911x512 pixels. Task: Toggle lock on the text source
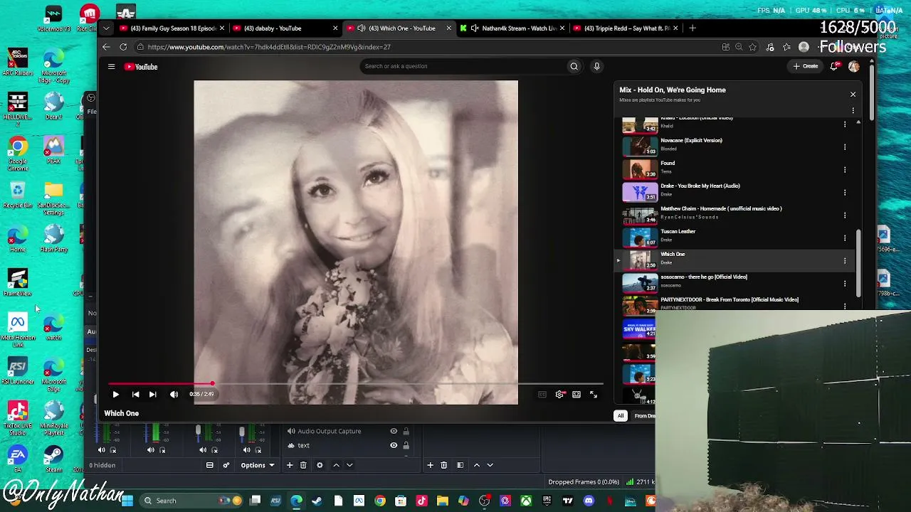point(406,445)
